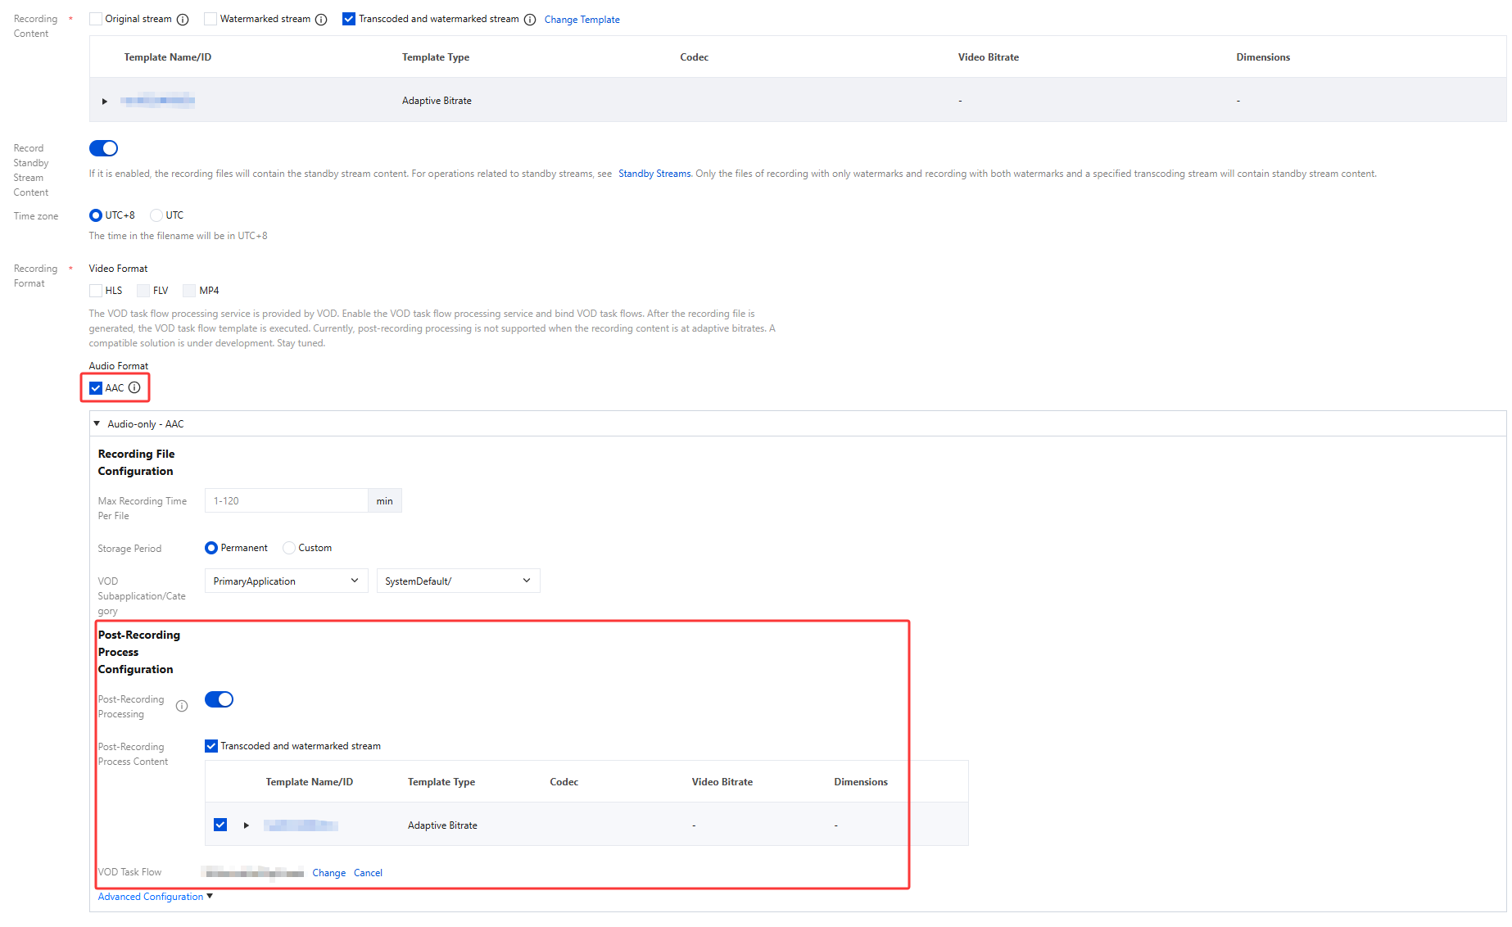Screen dimensions: 1512x927
Task: Enable the Watermarked stream checkbox
Action: click(211, 19)
